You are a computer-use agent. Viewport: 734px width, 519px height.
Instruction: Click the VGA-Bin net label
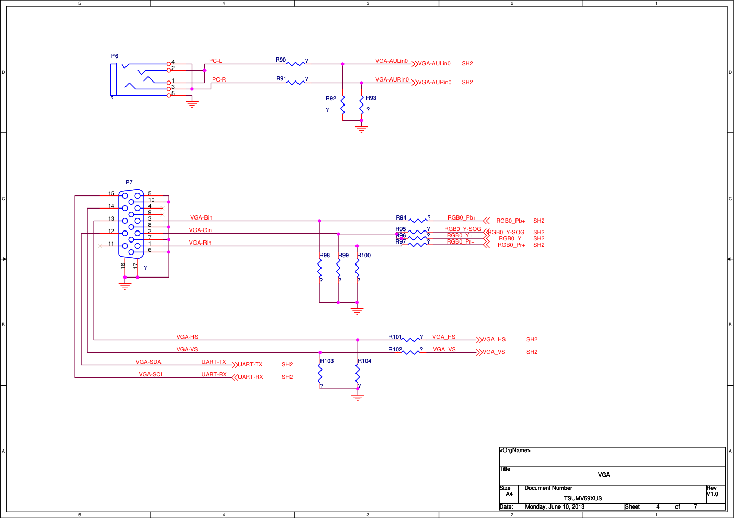(201, 218)
